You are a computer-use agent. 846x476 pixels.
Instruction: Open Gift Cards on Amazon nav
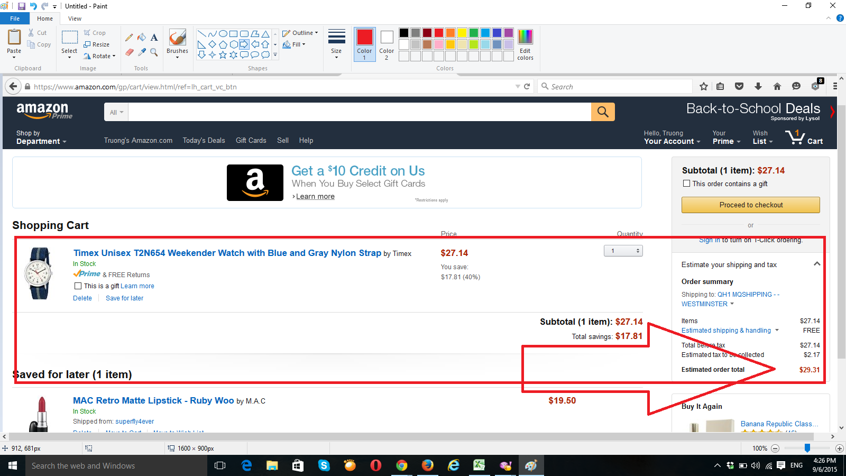251,140
